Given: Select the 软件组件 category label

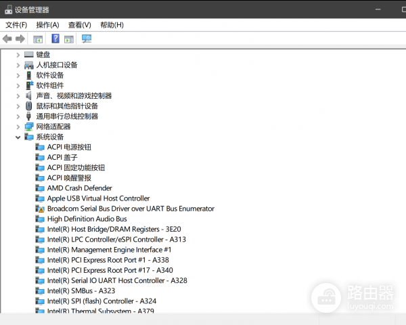Looking at the screenshot, I should point(49,85).
